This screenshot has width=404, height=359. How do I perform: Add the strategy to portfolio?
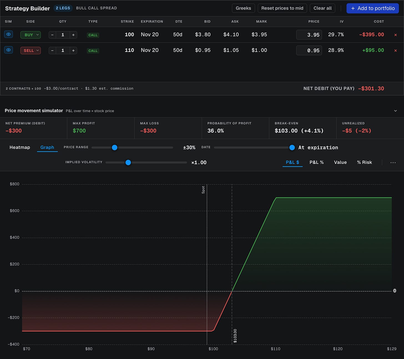(373, 8)
